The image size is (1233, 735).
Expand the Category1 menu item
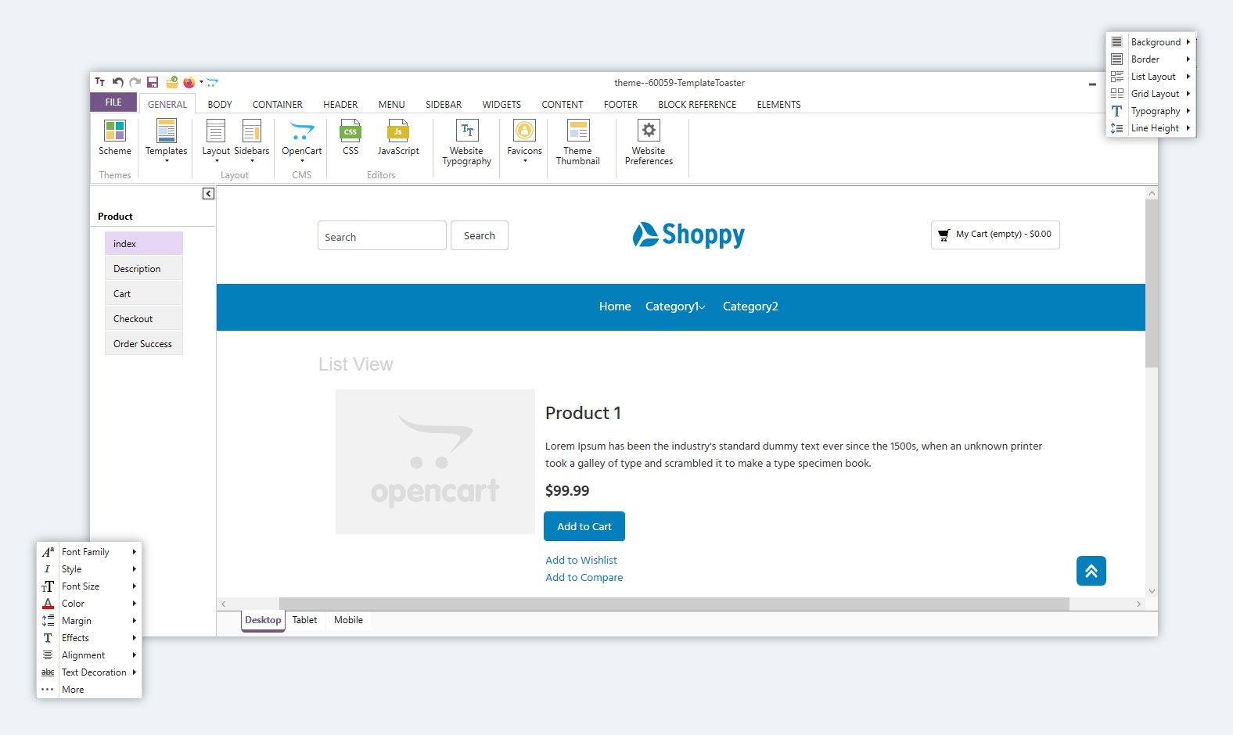pos(675,307)
